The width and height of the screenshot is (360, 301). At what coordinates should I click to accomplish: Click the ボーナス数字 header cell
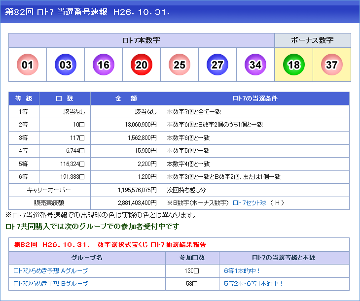click(x=313, y=40)
